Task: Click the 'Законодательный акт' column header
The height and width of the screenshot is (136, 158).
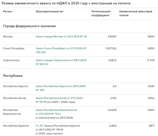Action: pos(50,12)
